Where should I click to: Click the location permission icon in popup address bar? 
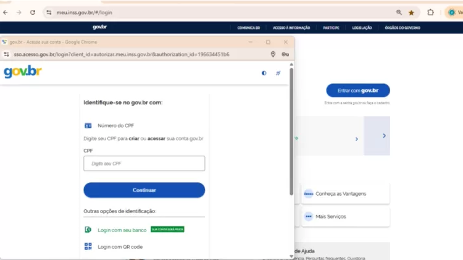273,54
